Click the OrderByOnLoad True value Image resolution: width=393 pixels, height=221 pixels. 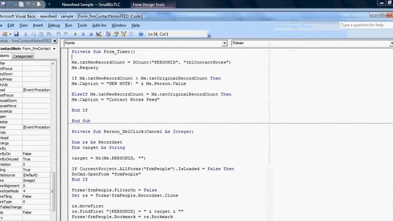pyautogui.click(x=36, y=159)
